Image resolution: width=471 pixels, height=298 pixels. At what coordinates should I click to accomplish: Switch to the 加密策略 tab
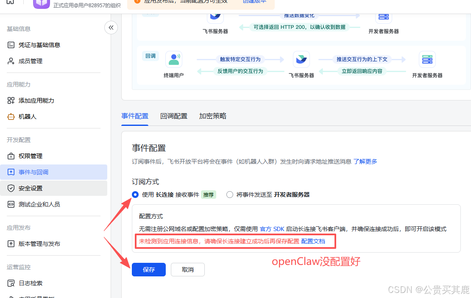(x=213, y=116)
